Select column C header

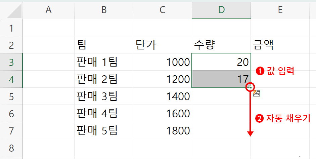(x=163, y=10)
